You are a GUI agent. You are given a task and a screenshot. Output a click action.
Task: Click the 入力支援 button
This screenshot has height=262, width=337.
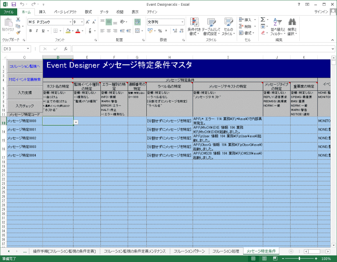[25, 93]
